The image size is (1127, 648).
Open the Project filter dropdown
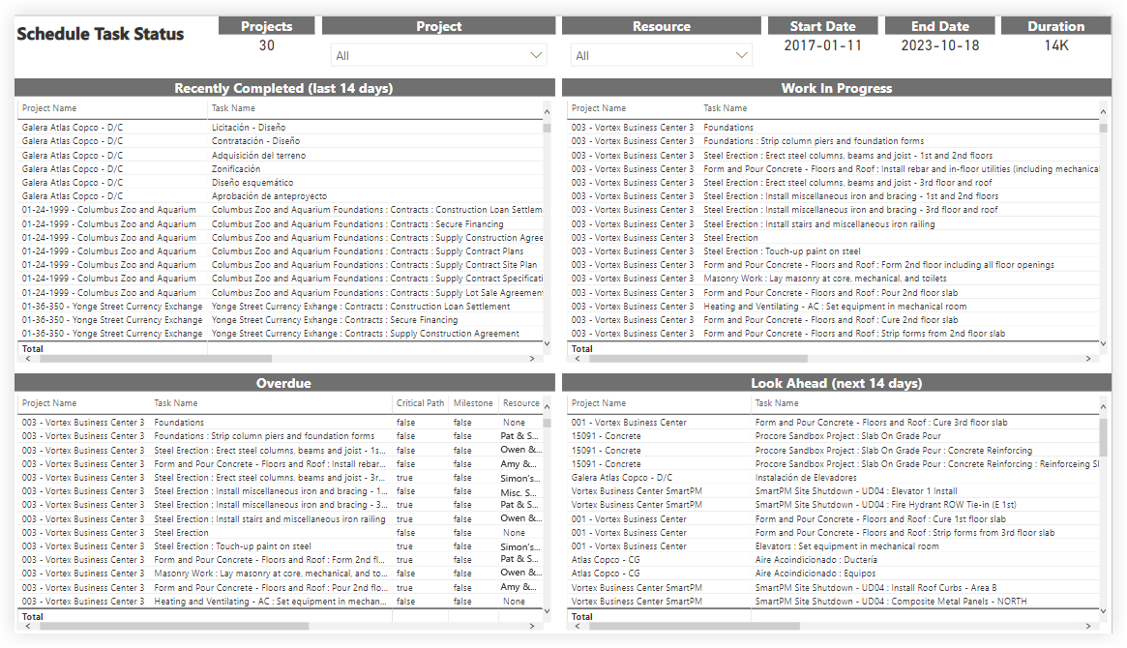(438, 55)
